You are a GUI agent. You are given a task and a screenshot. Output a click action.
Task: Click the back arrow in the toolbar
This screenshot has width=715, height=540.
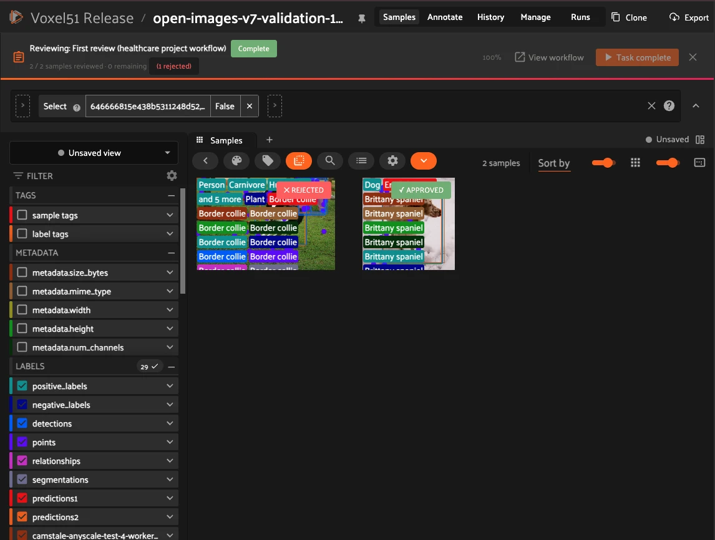click(x=205, y=161)
